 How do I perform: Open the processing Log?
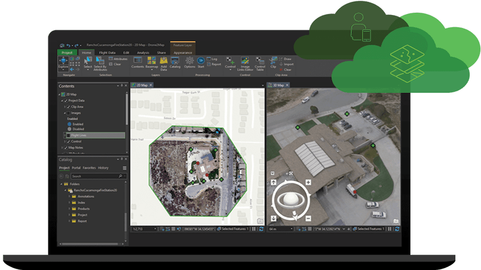click(212, 59)
